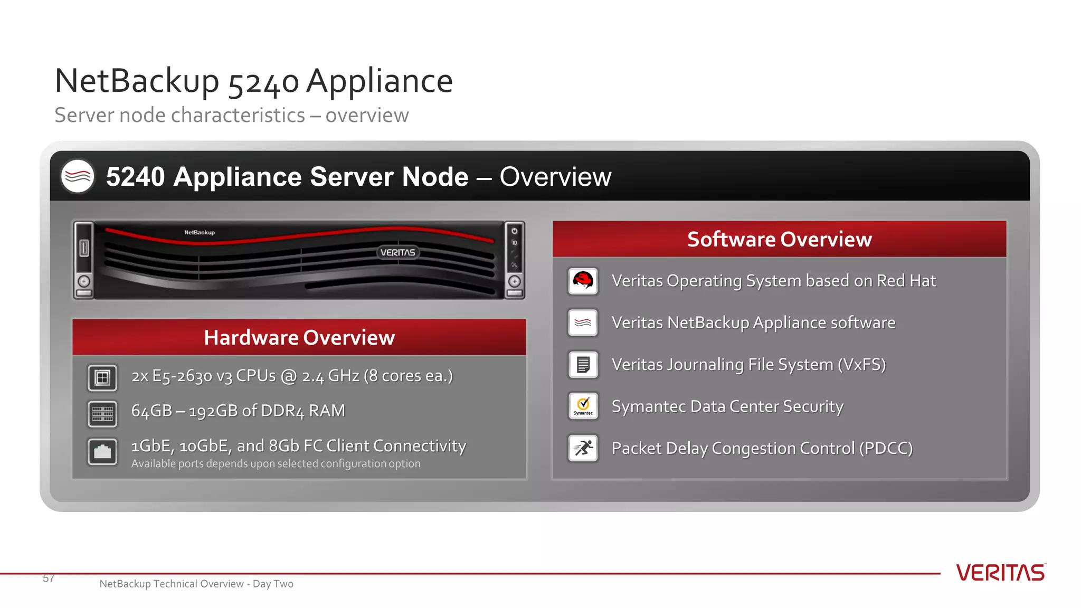Select Available ports depends upon configuration note
1081x608 pixels.
point(276,463)
